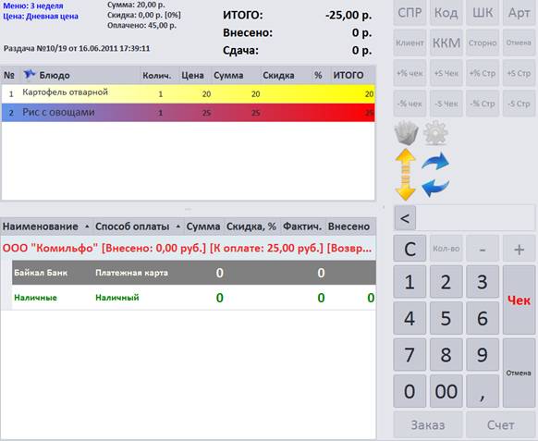Click the +% Стр button
Image resolution: width=538 pixels, height=441 pixels.
pos(483,73)
